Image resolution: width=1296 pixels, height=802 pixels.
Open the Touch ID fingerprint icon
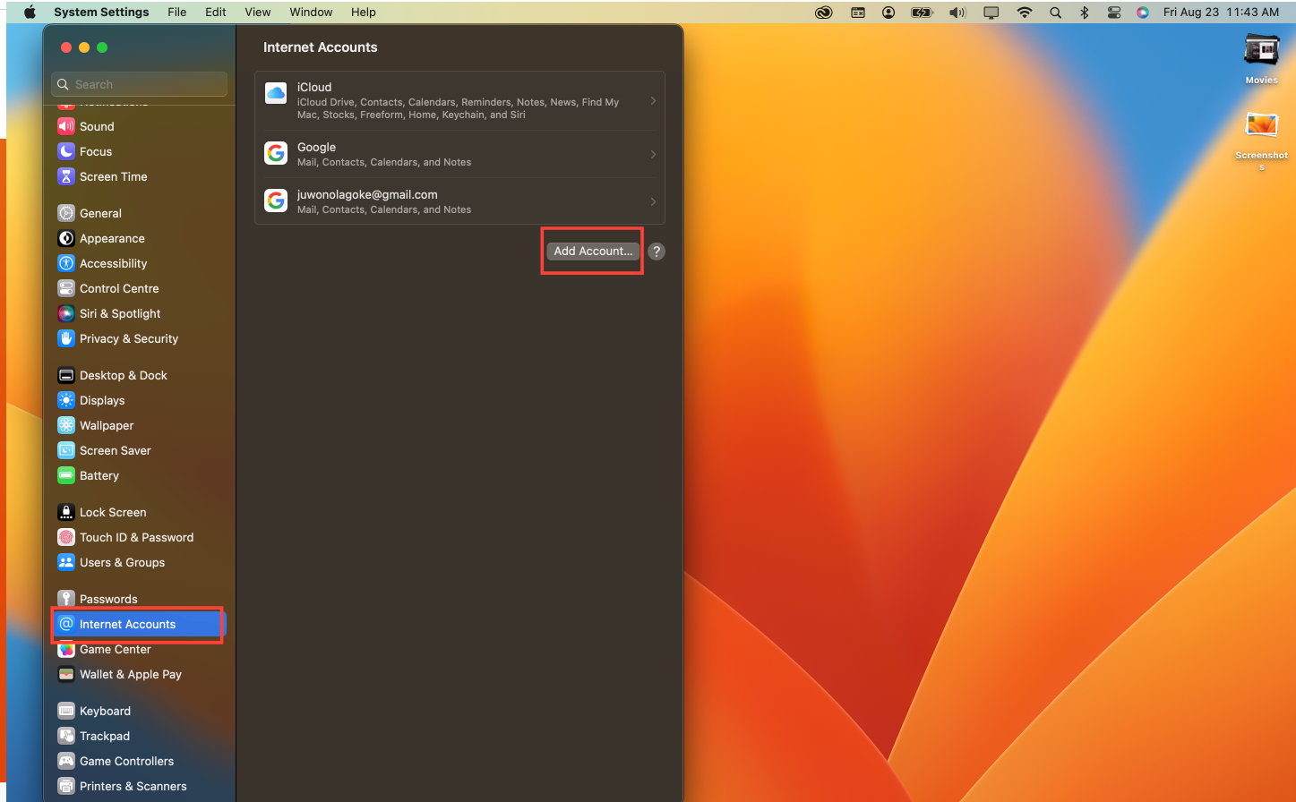[65, 537]
